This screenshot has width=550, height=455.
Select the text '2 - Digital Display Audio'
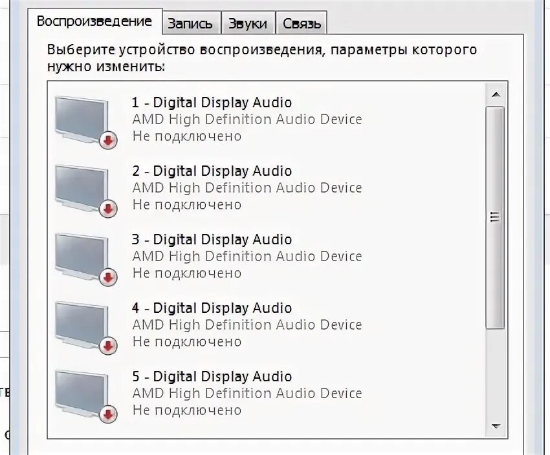(212, 171)
